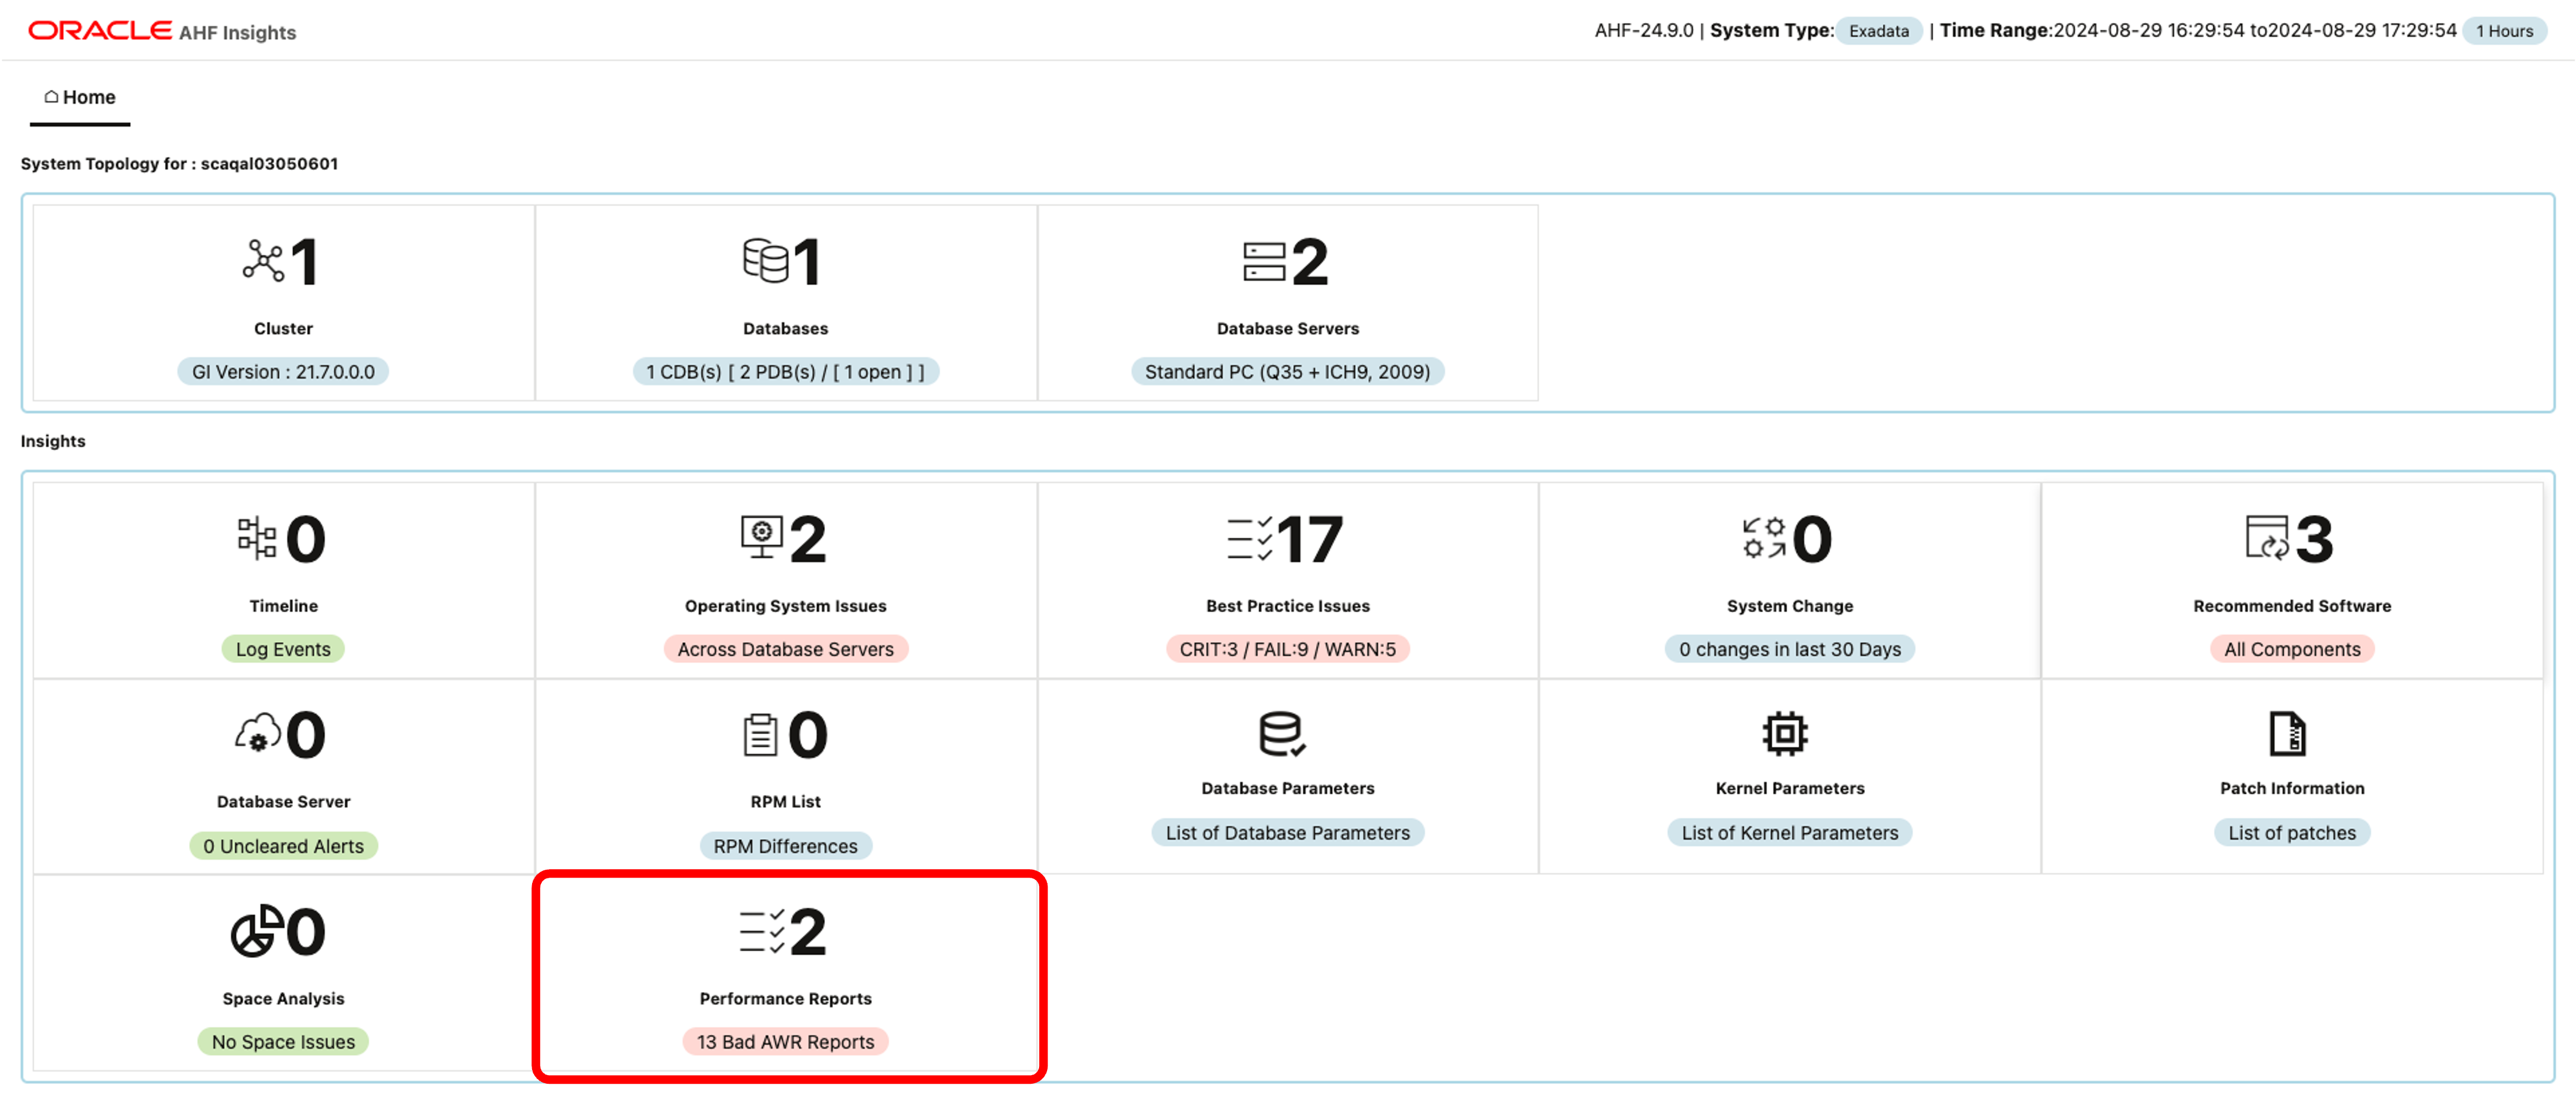
Task: Select the Log Events badge under Timeline
Action: pos(283,648)
